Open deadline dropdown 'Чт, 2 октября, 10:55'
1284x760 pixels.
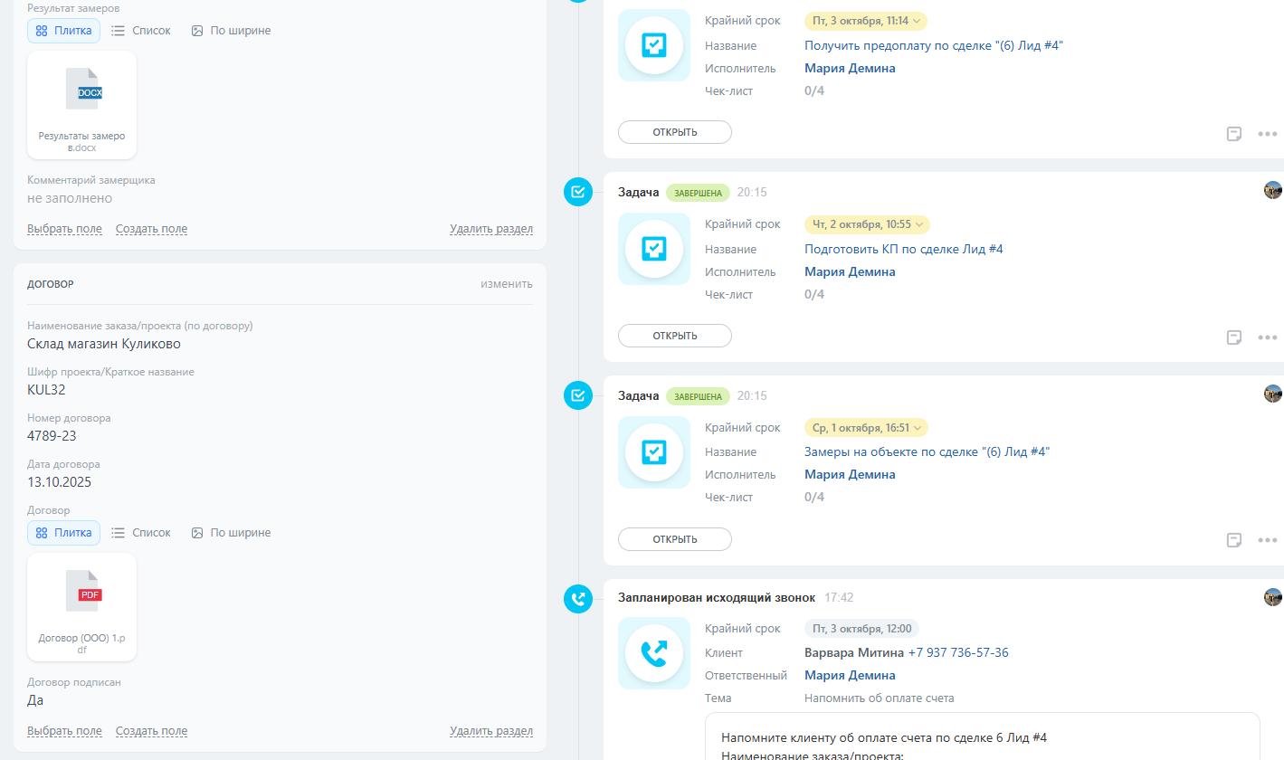click(867, 224)
